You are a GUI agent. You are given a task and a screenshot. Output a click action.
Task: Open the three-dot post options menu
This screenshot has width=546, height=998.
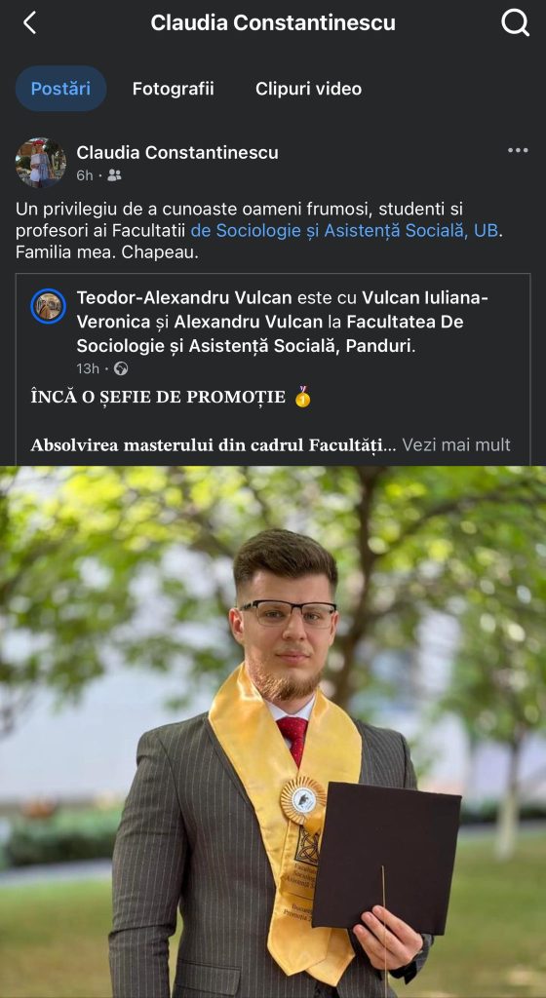point(518,151)
